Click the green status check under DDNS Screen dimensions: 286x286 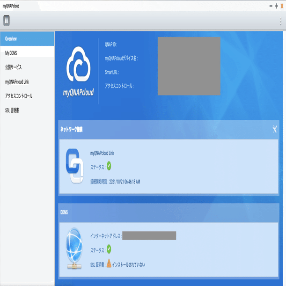pos(109,249)
